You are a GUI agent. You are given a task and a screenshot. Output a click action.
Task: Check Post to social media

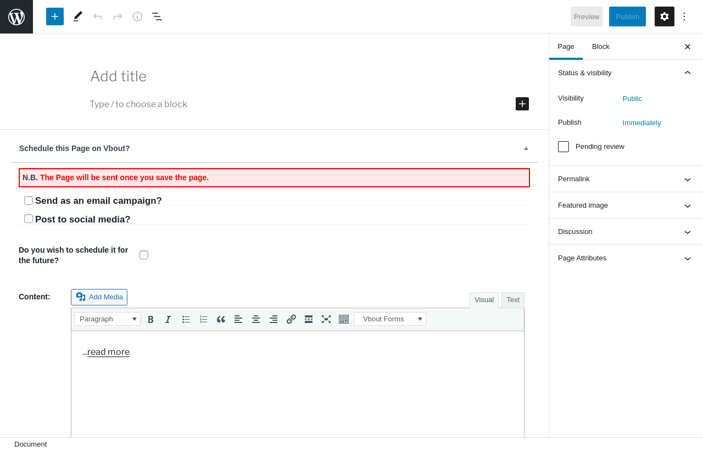tap(29, 219)
